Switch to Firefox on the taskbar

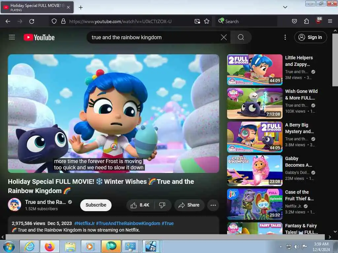pyautogui.click(x=50, y=246)
